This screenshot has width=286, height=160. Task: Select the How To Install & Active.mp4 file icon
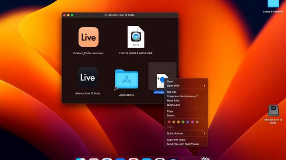click(x=136, y=37)
